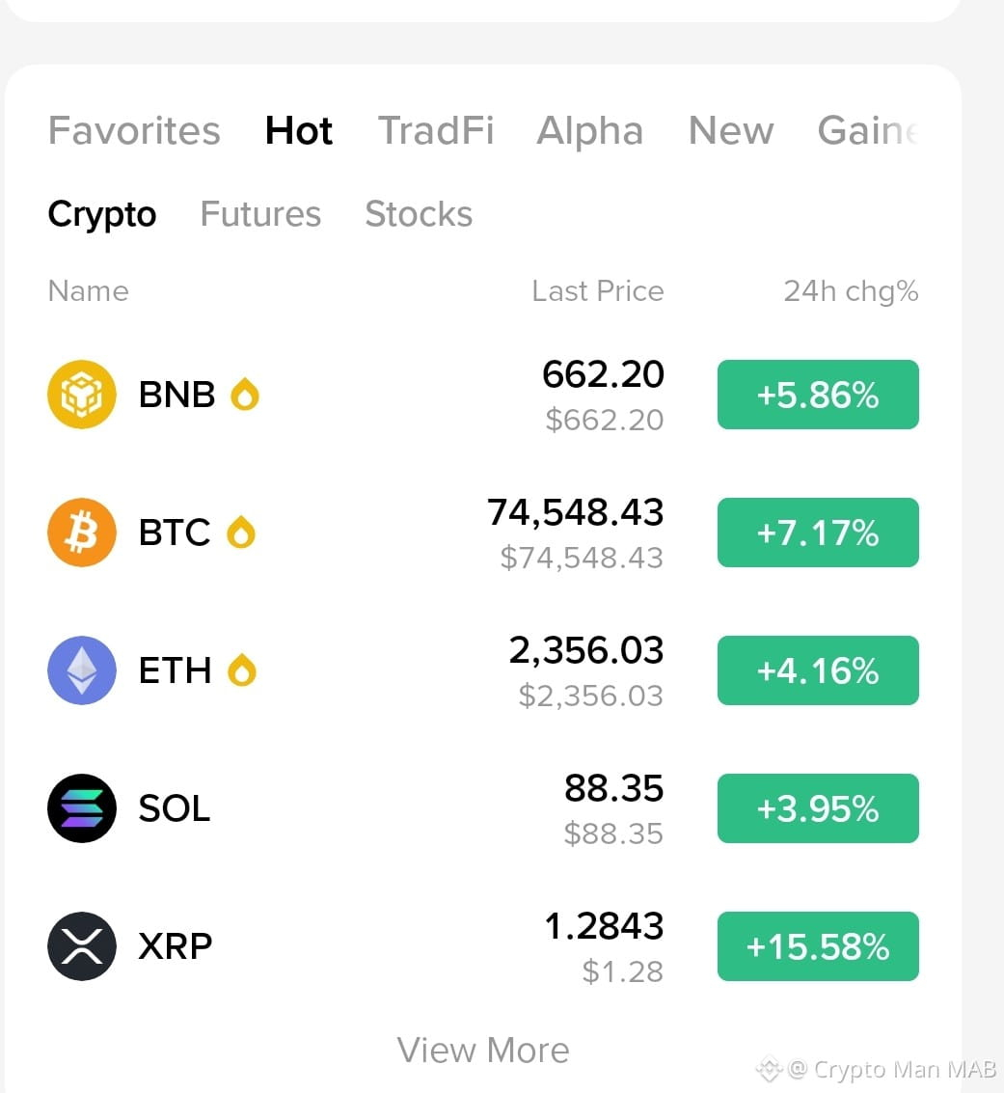
Task: Tap the flame icon beside BNB
Action: click(245, 394)
